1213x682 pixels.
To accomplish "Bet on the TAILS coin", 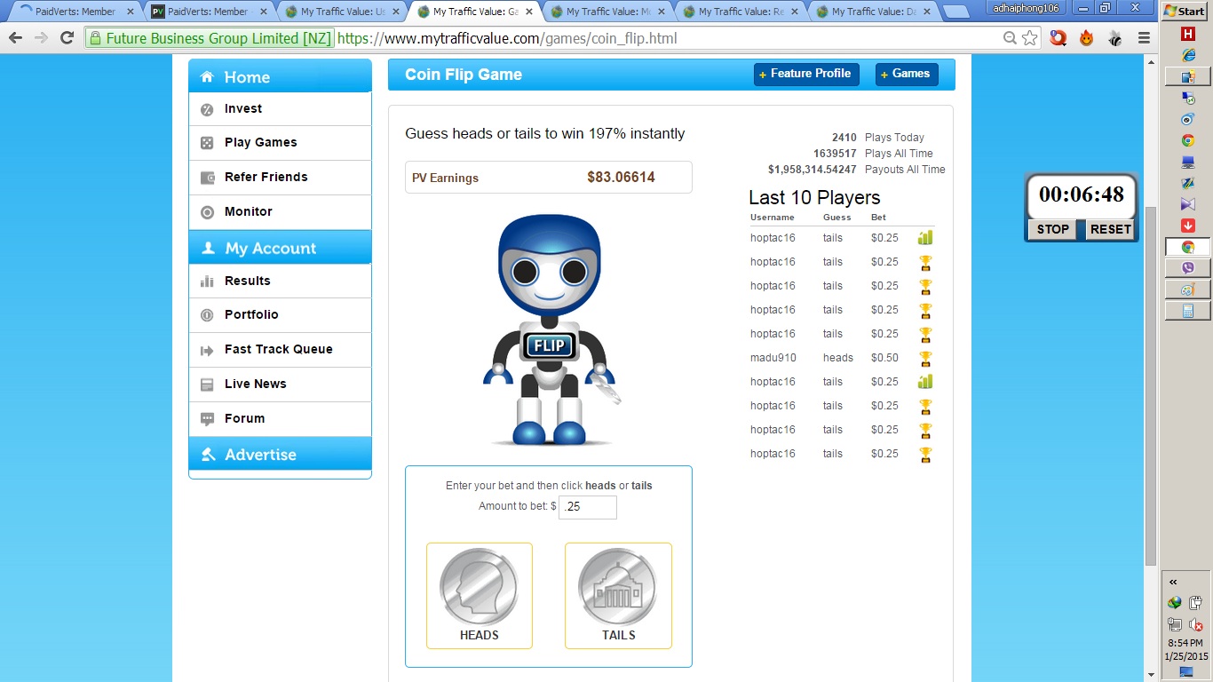I will pos(618,595).
